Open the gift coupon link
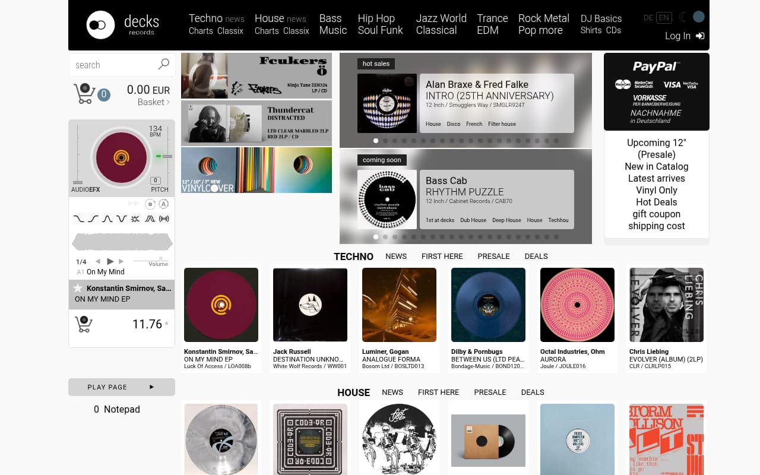The width and height of the screenshot is (760, 475). (x=657, y=214)
